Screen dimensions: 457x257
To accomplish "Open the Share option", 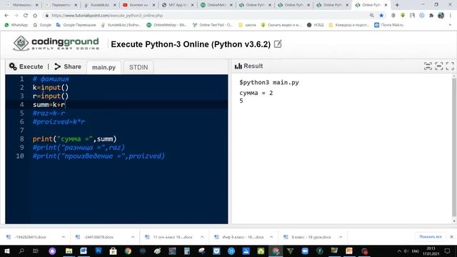I will [x=68, y=66].
